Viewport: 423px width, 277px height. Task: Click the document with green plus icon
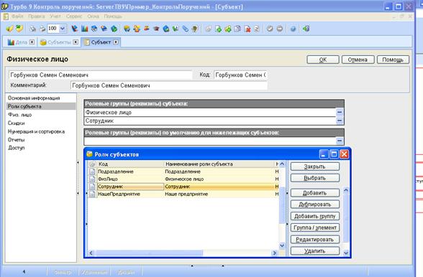pos(218,29)
